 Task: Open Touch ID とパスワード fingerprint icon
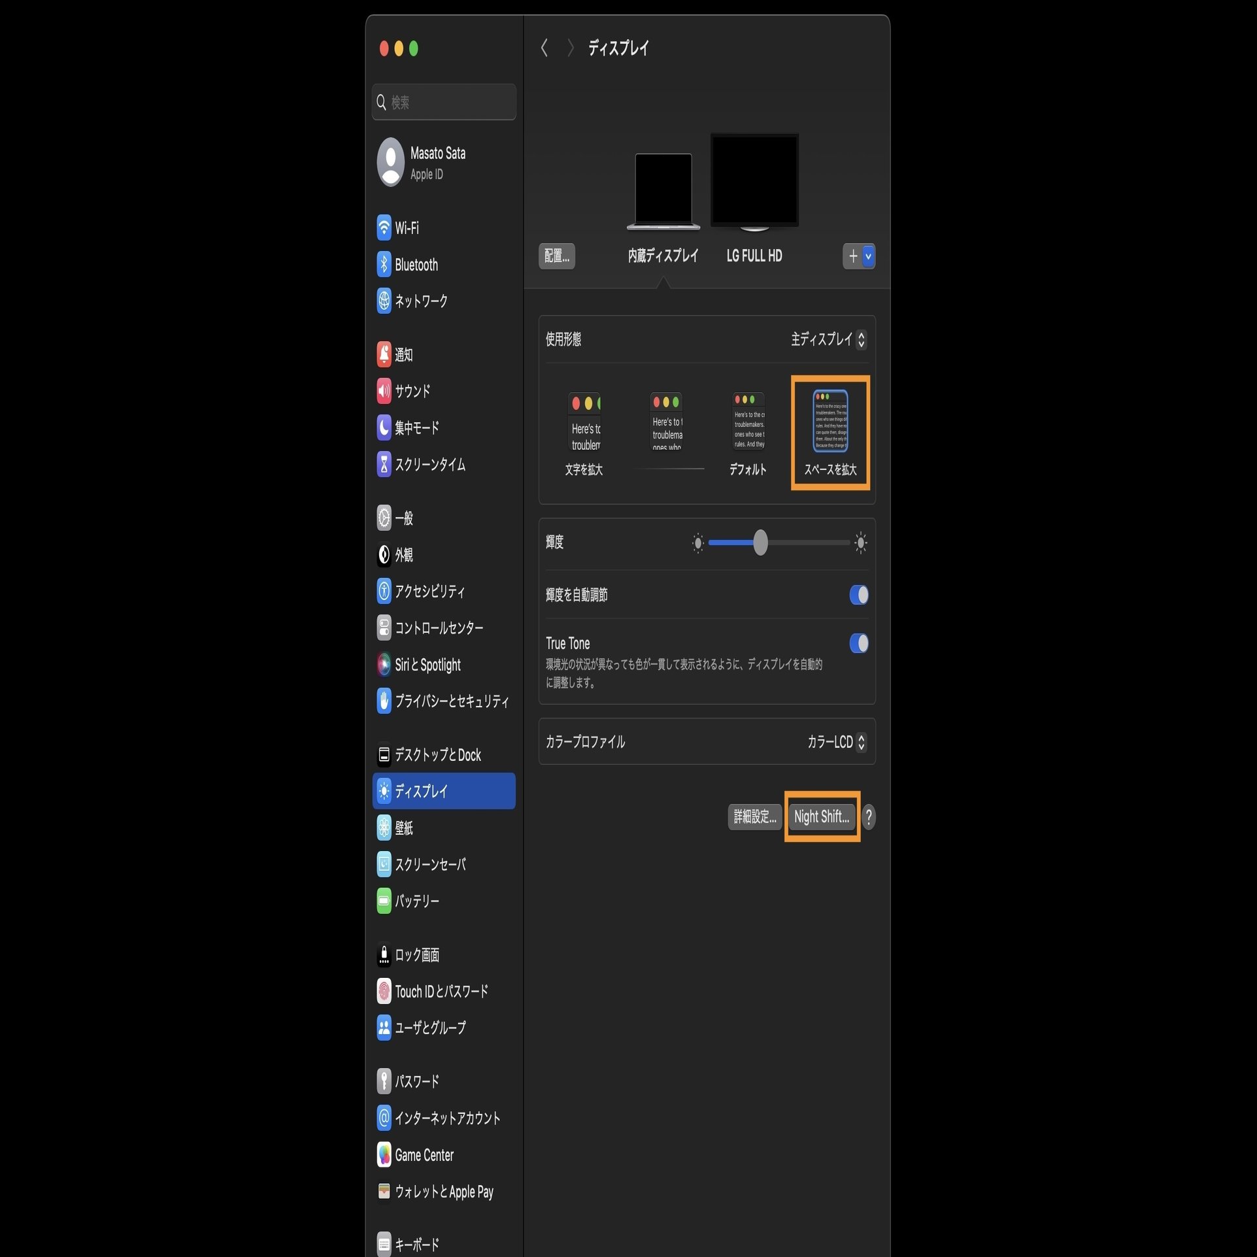point(384,992)
